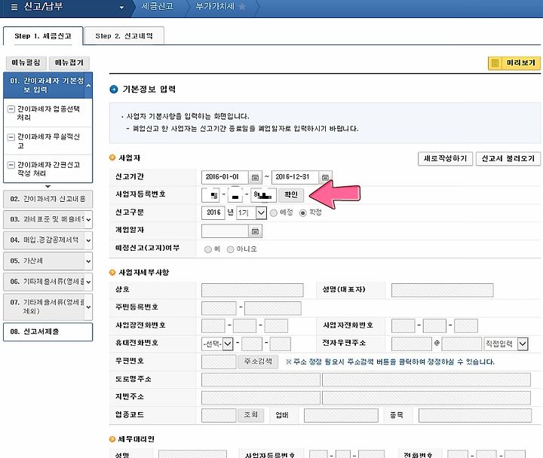Open the 세금신고 breadcrumb
This screenshot has height=458, width=543.
157,7
